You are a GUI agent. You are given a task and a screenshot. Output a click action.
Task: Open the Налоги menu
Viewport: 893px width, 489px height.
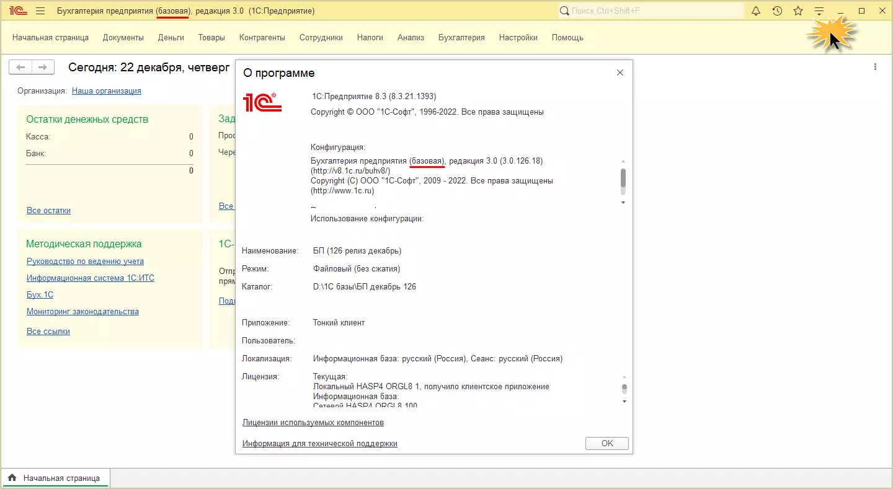[370, 37]
